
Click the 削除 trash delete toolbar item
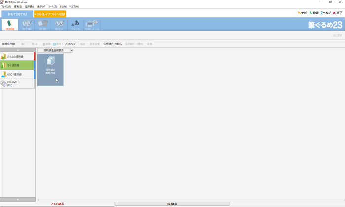(46, 44)
